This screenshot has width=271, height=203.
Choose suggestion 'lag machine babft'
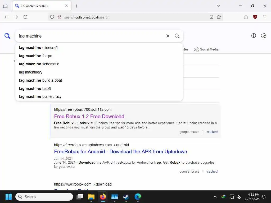click(x=99, y=89)
